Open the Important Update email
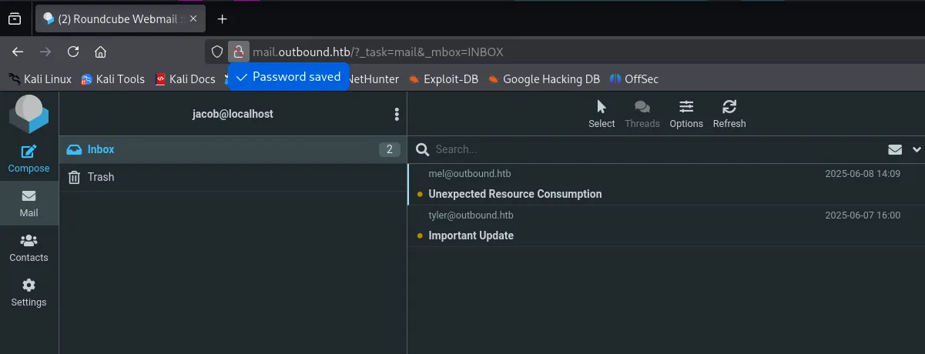This screenshot has height=354, width=925. [471, 235]
